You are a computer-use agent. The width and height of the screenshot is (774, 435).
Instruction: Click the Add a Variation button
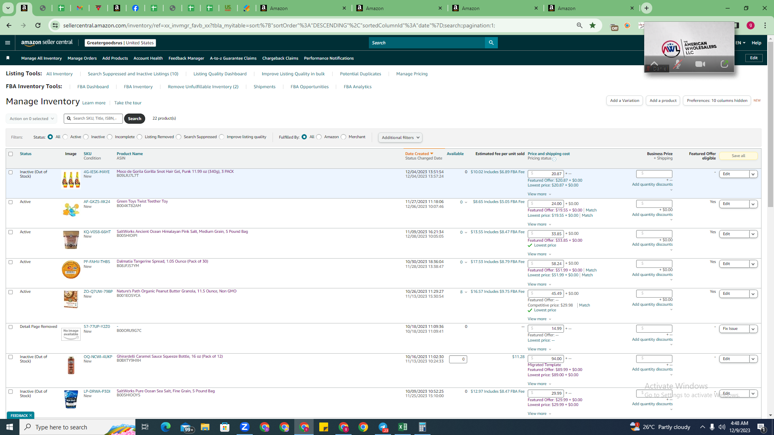click(624, 101)
